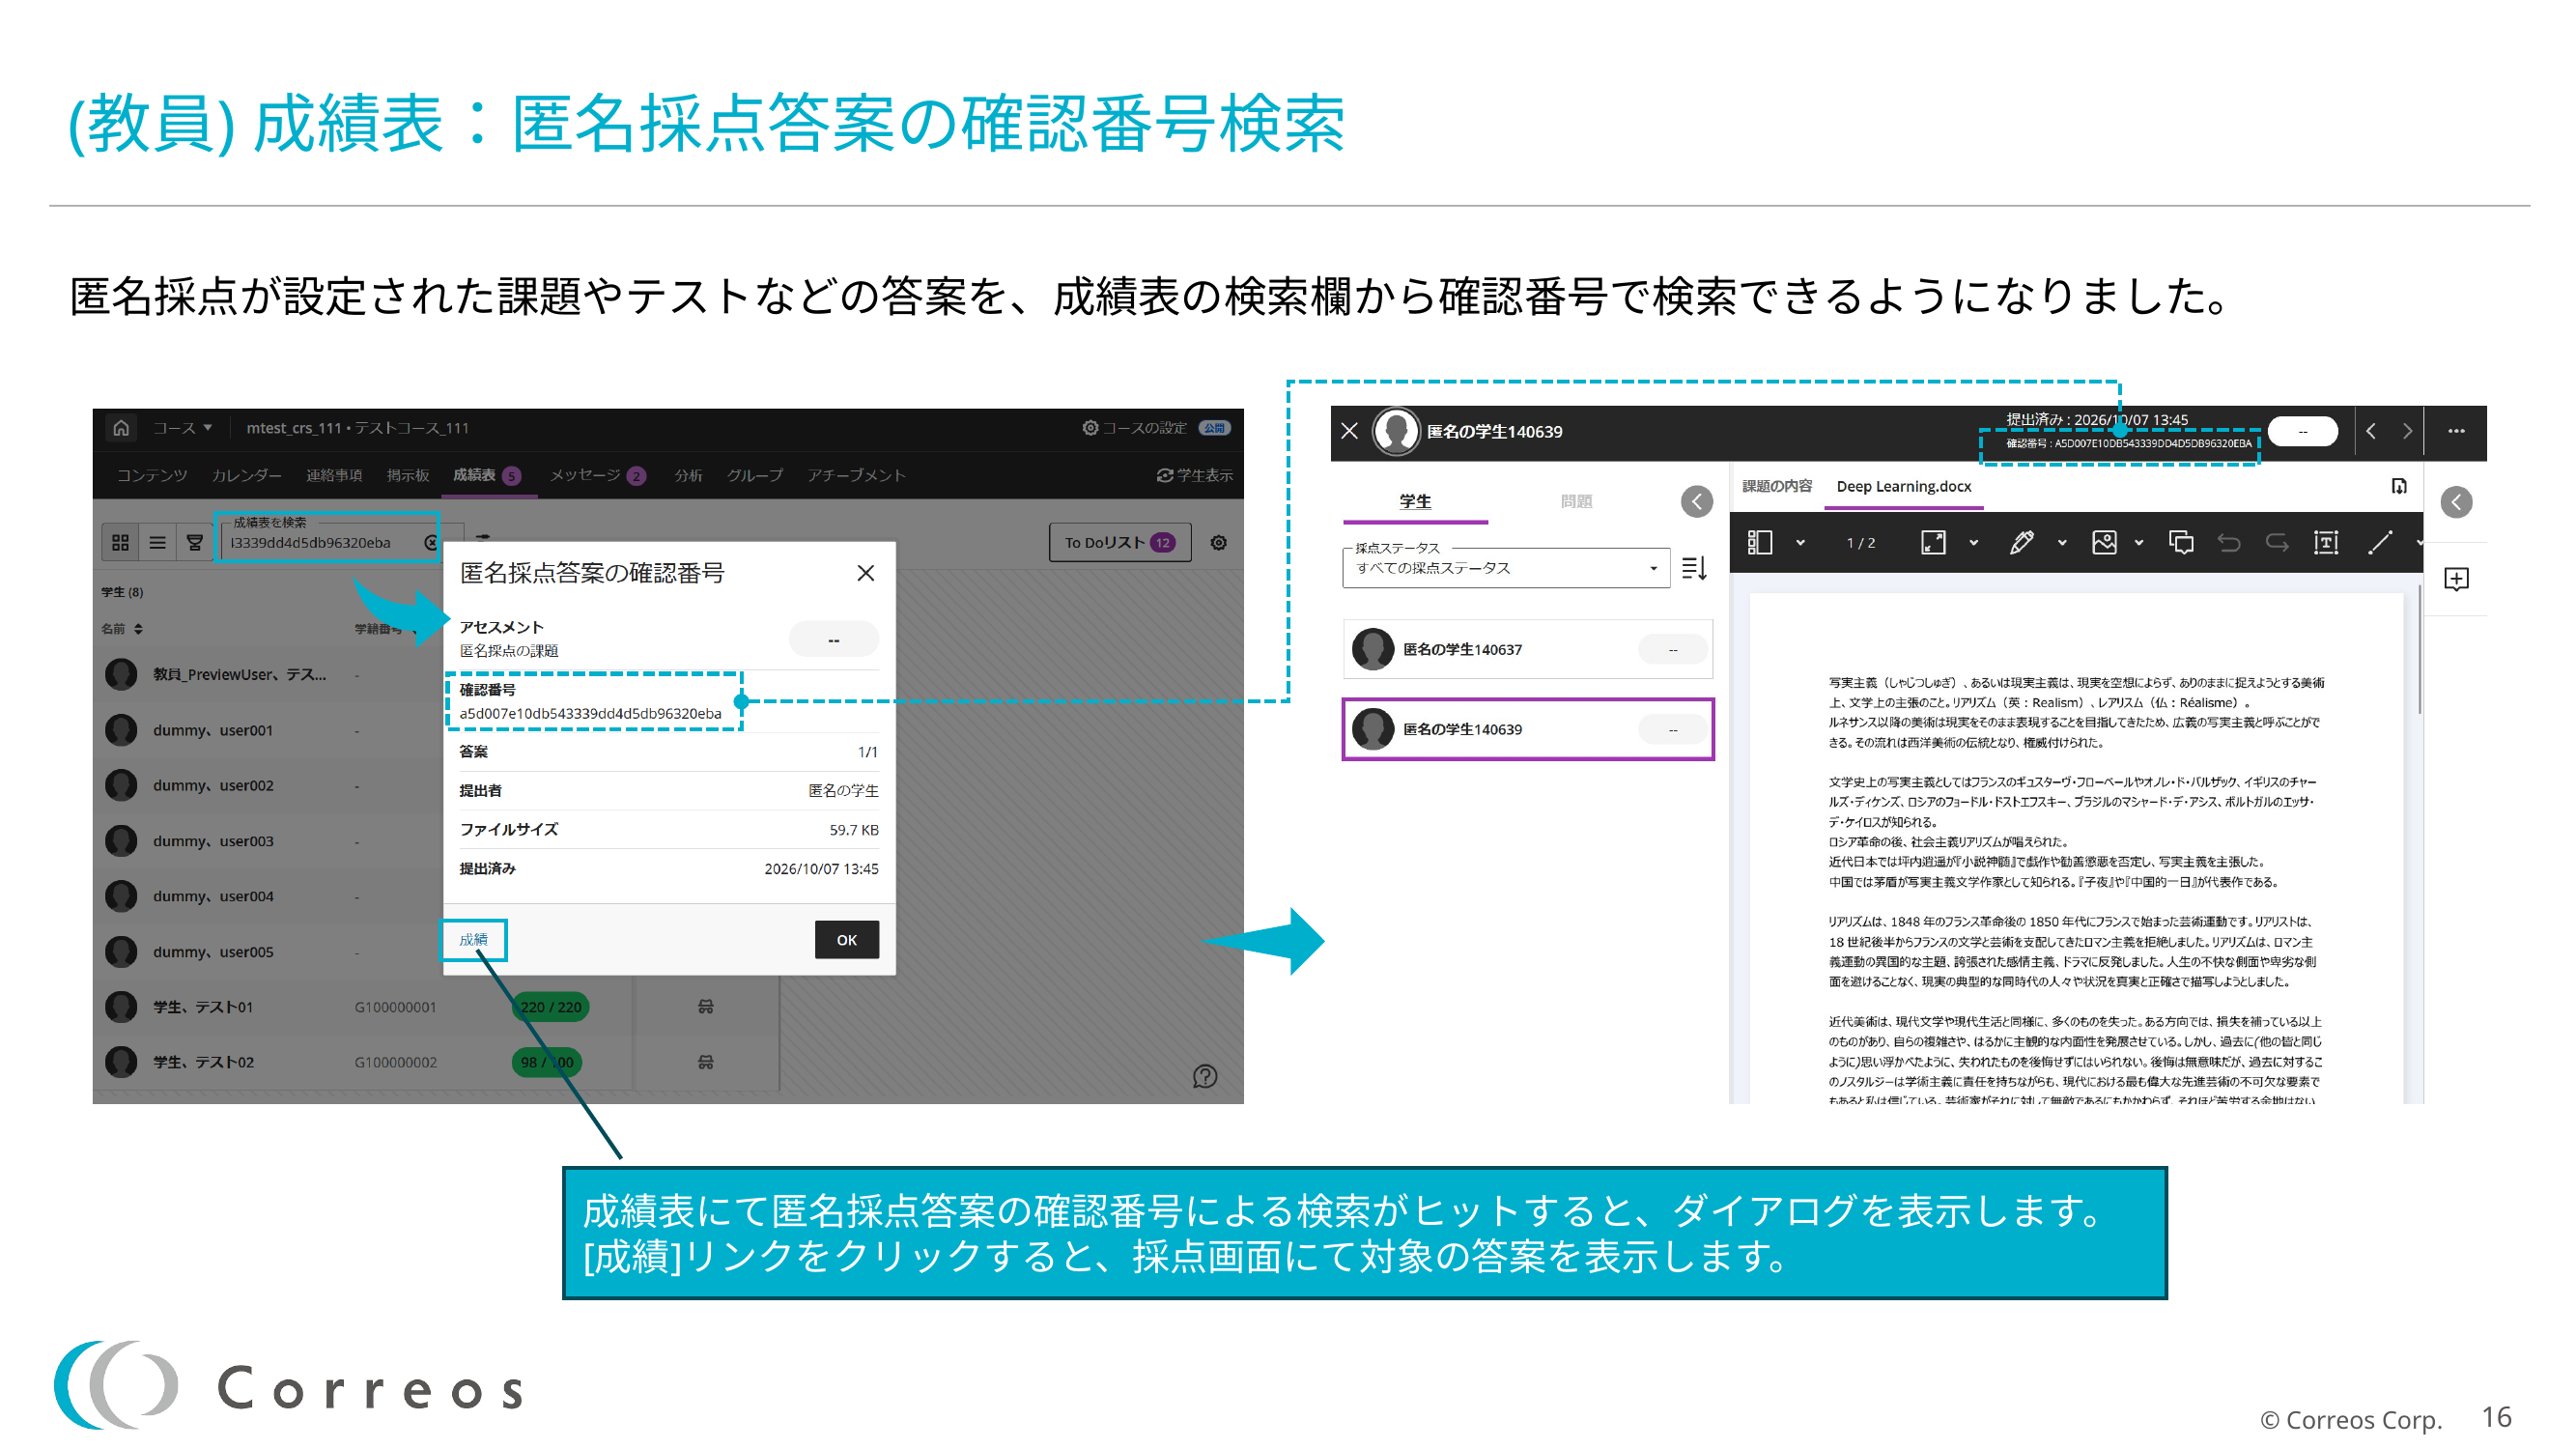Image resolution: width=2576 pixels, height=1449 pixels.
Task: Open the メッセージ tab
Action: click(597, 475)
